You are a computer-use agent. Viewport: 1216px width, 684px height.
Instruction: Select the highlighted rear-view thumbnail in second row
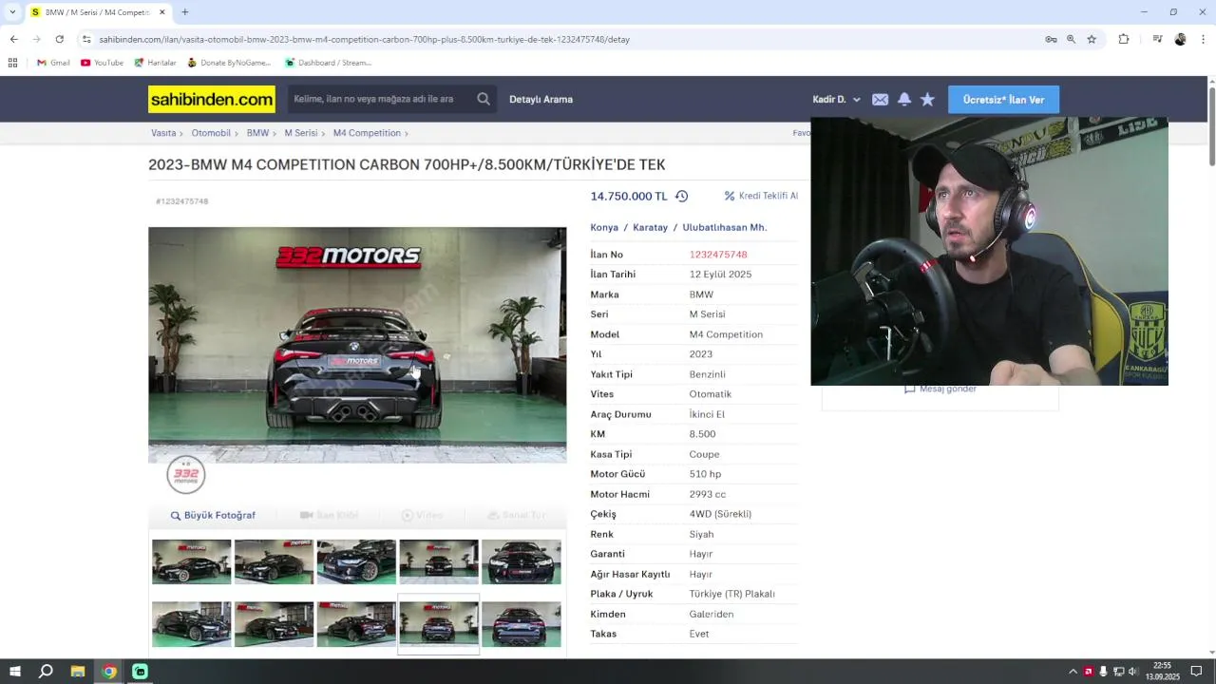point(438,624)
